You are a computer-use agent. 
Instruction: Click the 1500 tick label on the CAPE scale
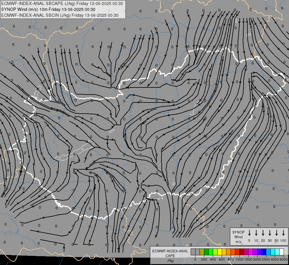pyautogui.click(x=248, y=259)
